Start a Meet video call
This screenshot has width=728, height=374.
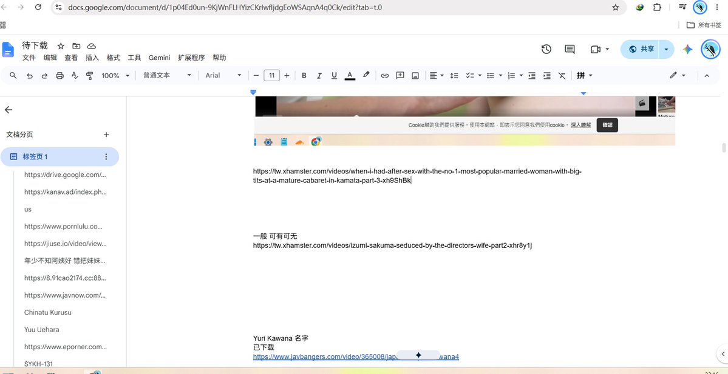tap(596, 49)
